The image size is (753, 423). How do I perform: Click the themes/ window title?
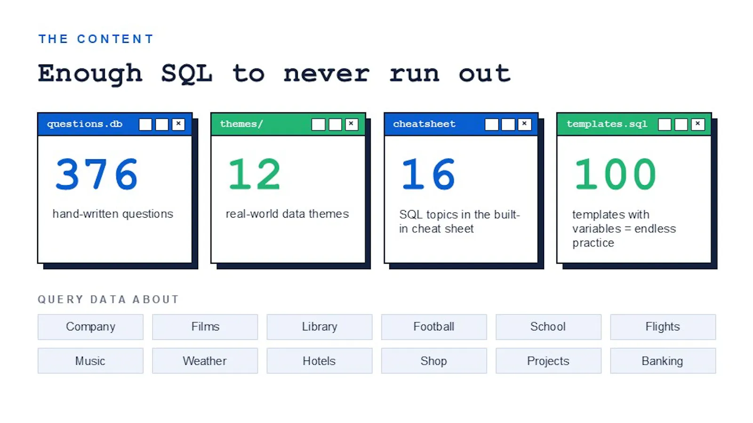[x=241, y=124]
